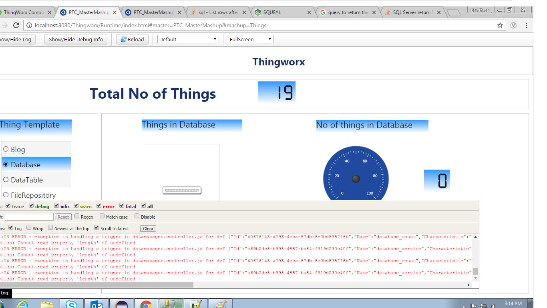Toggle the 'all' log levels checkbox
547x308 pixels.
(143, 206)
